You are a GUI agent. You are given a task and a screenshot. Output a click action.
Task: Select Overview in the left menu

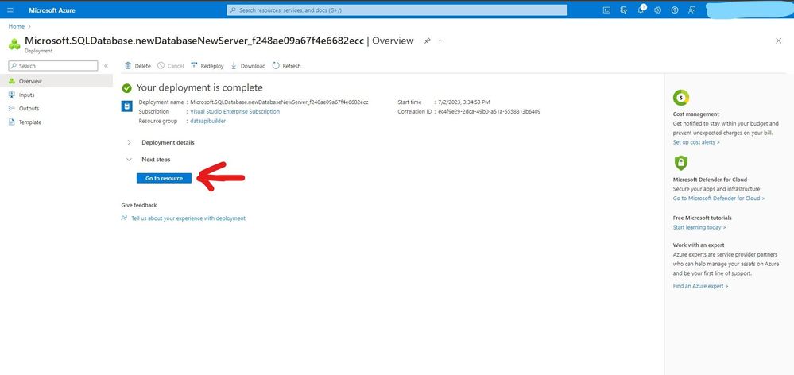click(56, 81)
